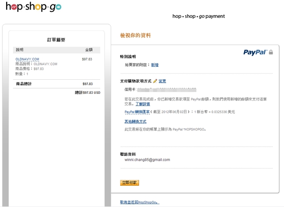Click the pencil edit icon beside 變更
The width and height of the screenshot is (284, 207).
click(x=155, y=81)
